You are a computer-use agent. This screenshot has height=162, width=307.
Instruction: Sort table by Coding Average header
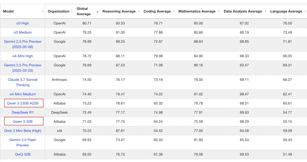tap(157, 11)
